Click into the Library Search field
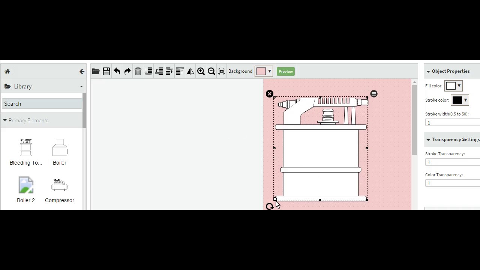Image resolution: width=480 pixels, height=270 pixels. point(42,103)
